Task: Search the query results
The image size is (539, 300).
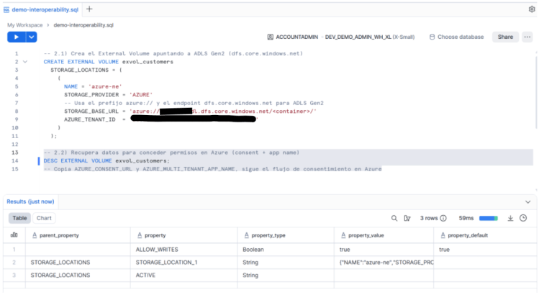Action: 394,218
